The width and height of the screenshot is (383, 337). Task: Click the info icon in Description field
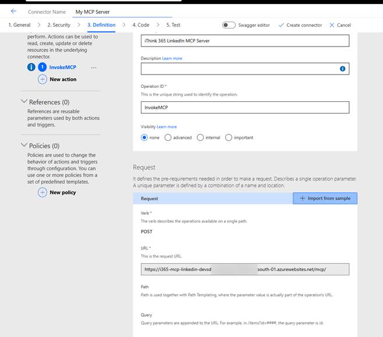coord(342,69)
